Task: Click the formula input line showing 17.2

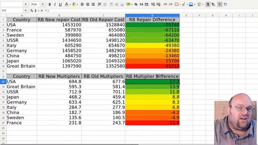Action: click(x=150, y=11)
